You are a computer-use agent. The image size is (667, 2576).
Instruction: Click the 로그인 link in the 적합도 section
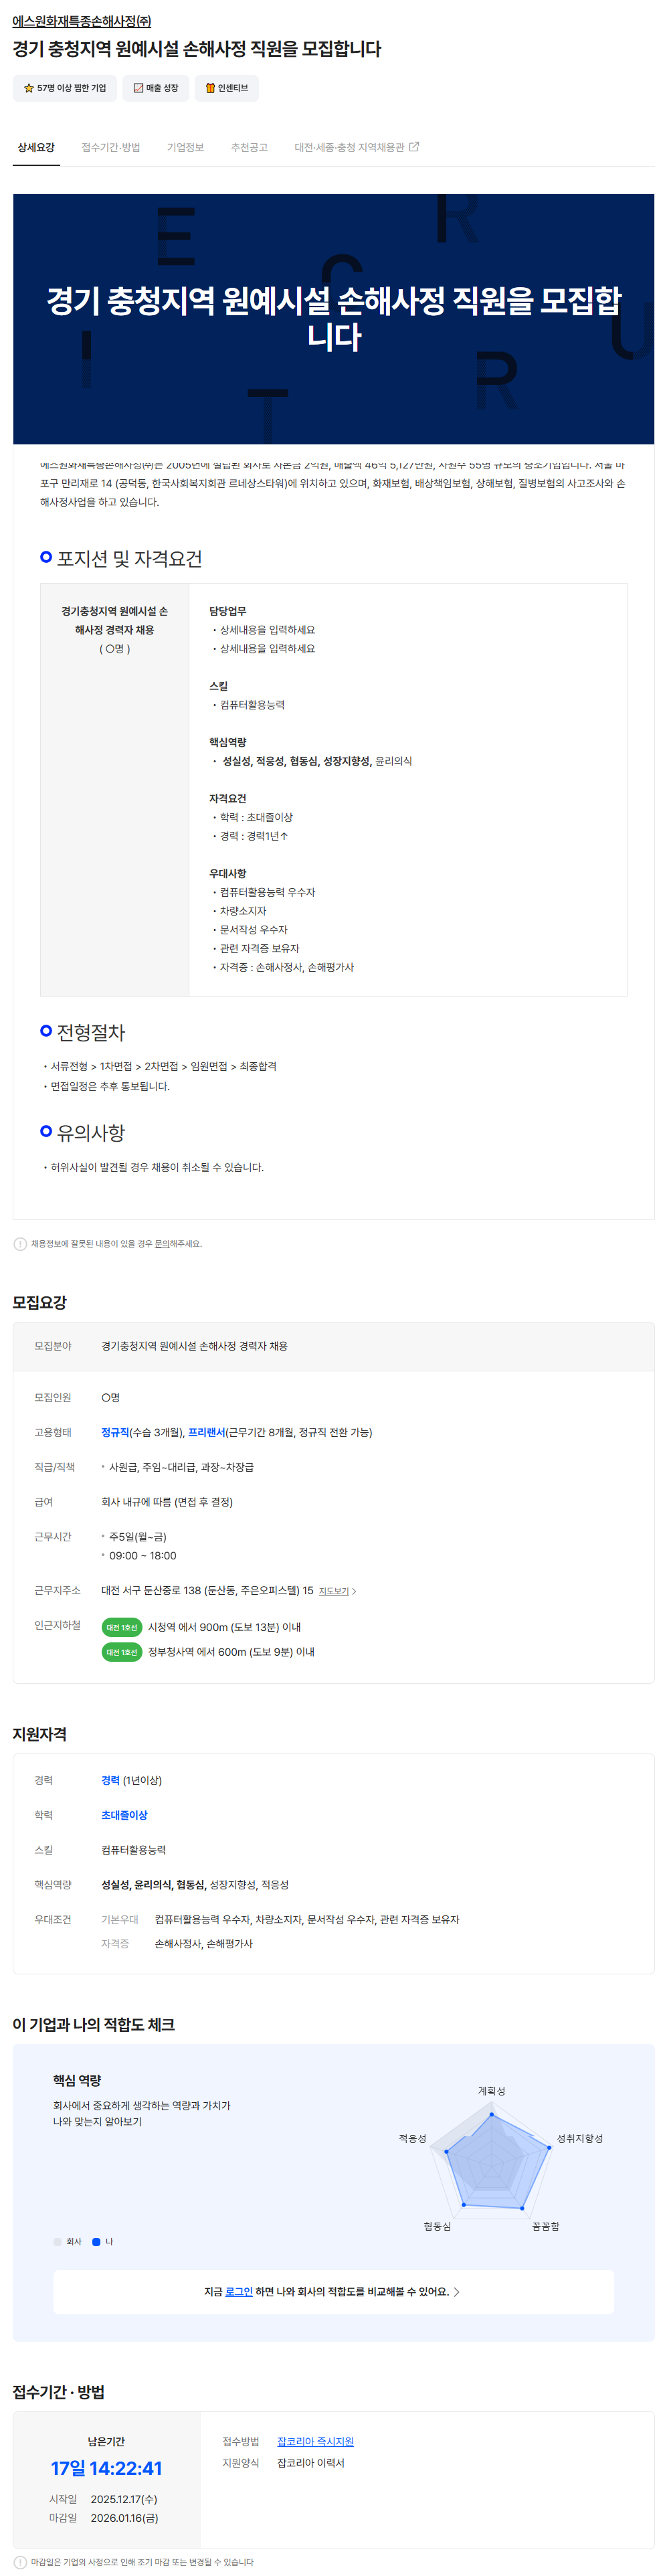[x=239, y=2291]
